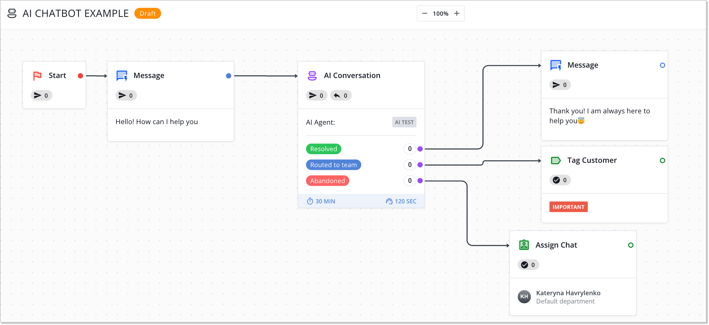Click the 100% zoom level control

tap(440, 13)
